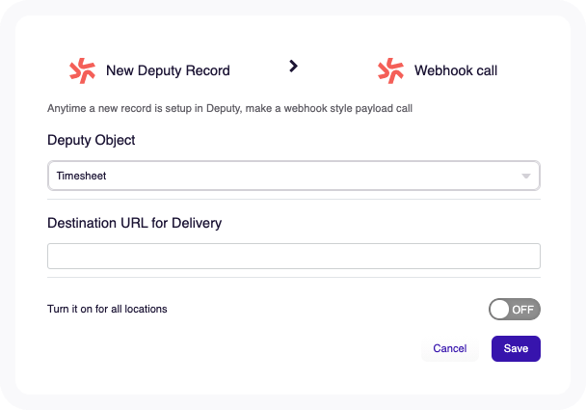Click the divider line under the Timesheet dropdown

coord(294,200)
